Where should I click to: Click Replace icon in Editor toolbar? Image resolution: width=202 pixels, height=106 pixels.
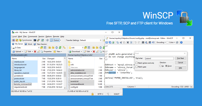tap(146, 42)
